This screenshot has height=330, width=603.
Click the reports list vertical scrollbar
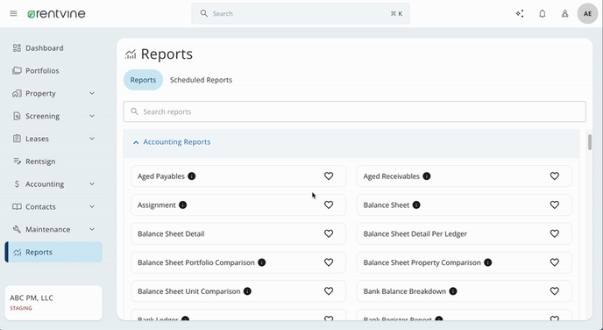point(590,142)
